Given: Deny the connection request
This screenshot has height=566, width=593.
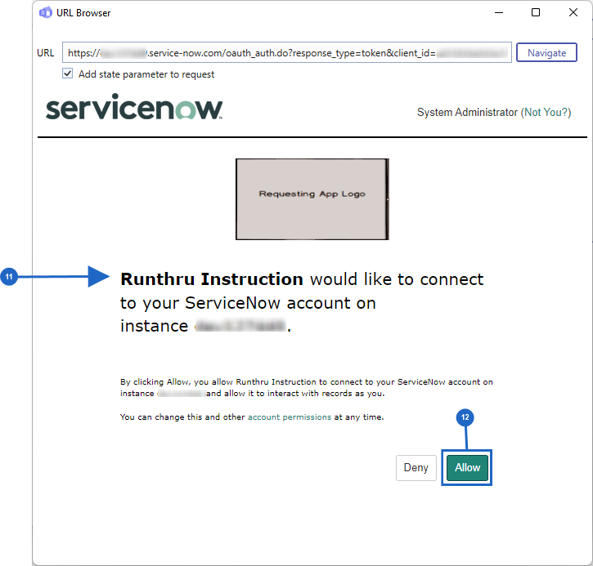Looking at the screenshot, I should (x=416, y=468).
